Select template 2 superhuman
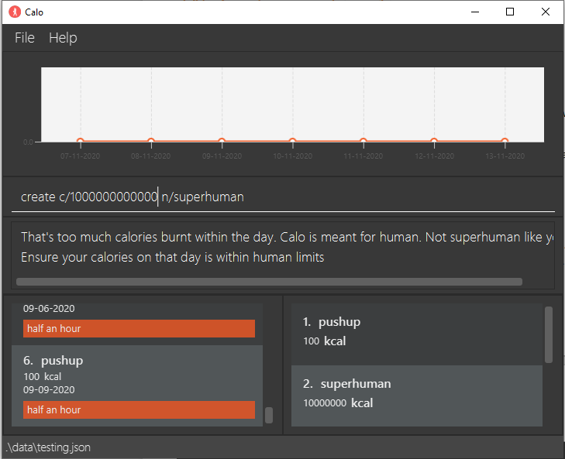Viewport: 565px width, 459px height. coord(416,396)
